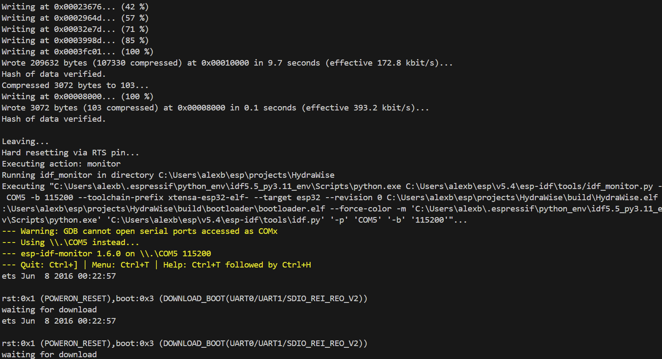Click the esp-idf-monitor 1.6.0 version line
The image size is (662, 359).
[x=106, y=254]
